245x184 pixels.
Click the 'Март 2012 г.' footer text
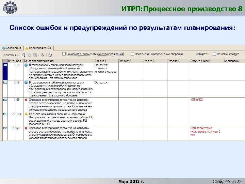tap(131, 182)
